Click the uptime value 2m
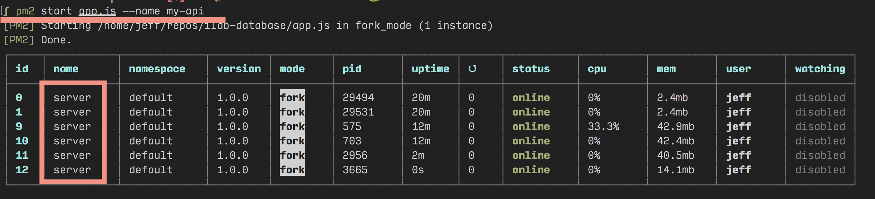 coord(418,155)
